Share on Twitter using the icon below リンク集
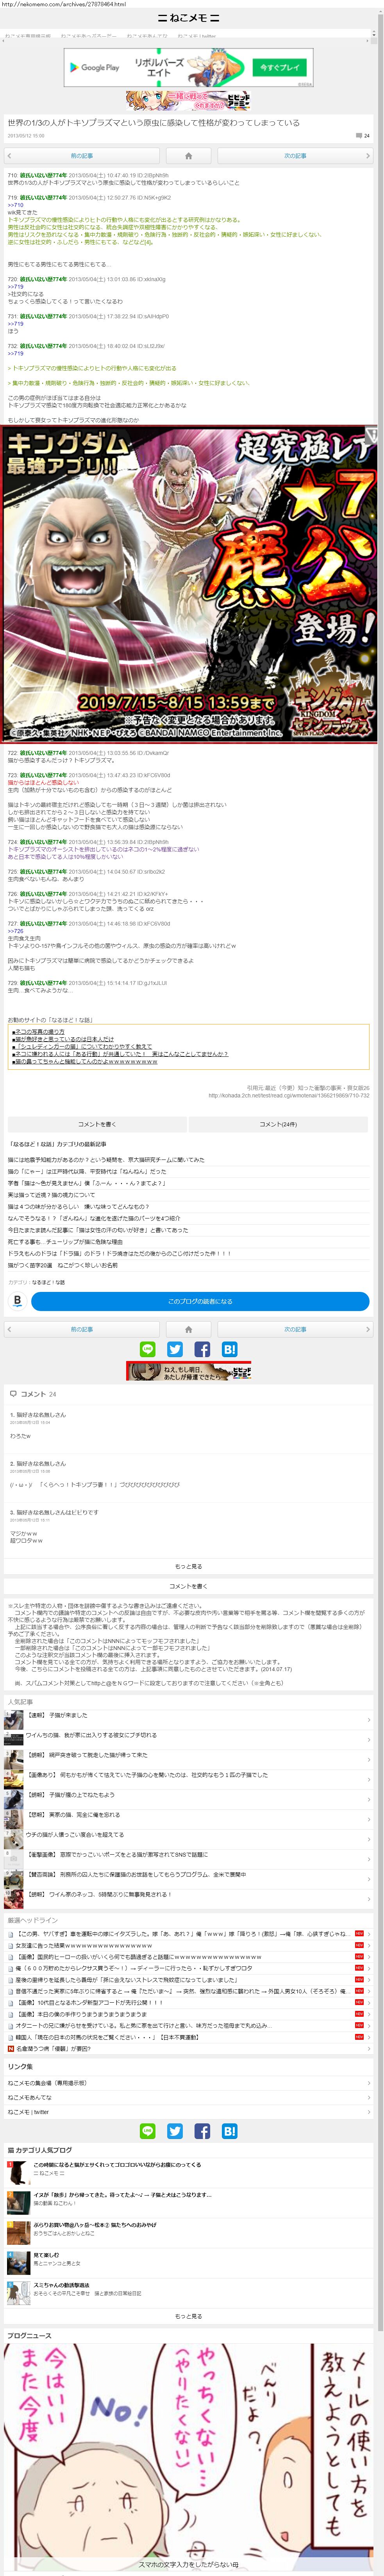This screenshot has width=384, height=2576. (x=175, y=2131)
